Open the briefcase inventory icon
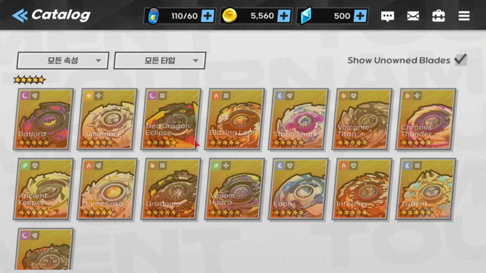 (x=438, y=16)
